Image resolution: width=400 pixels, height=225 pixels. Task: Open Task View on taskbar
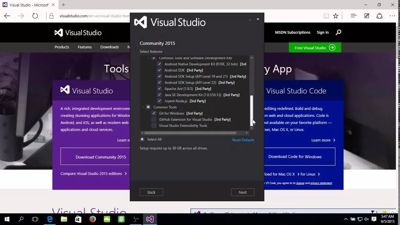pos(35,219)
